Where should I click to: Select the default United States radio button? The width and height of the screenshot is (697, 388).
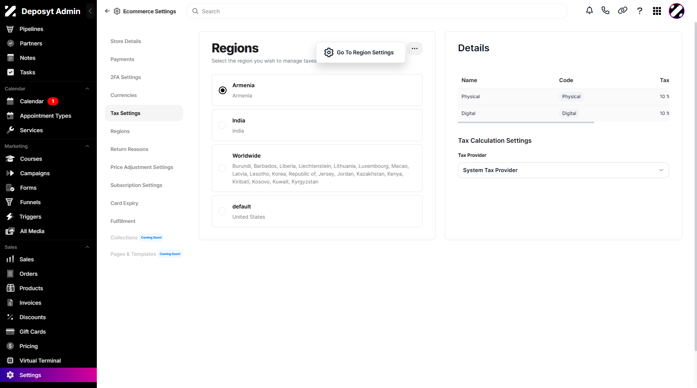pyautogui.click(x=222, y=211)
